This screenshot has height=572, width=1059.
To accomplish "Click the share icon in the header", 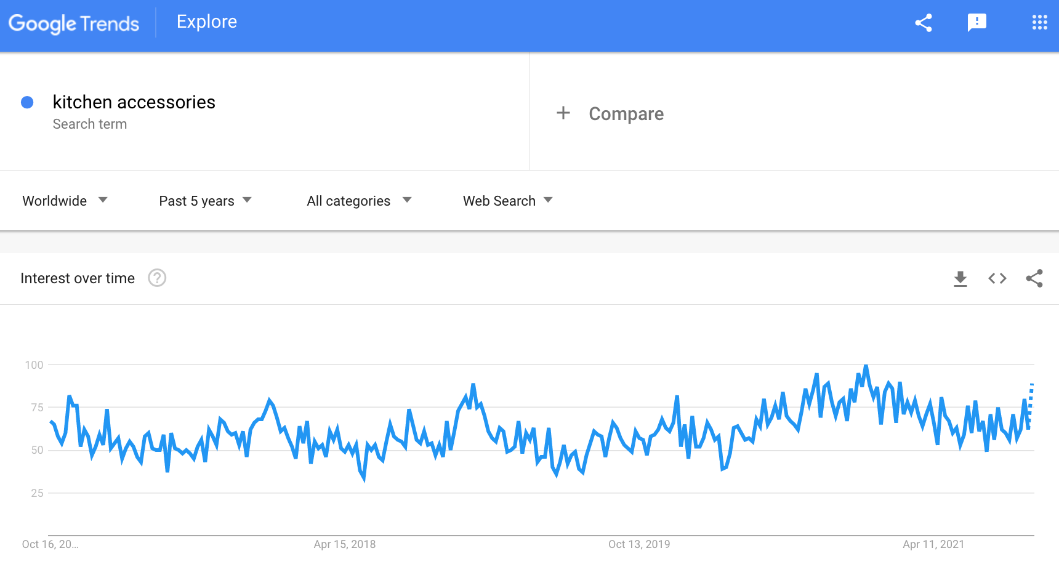I will tap(924, 23).
